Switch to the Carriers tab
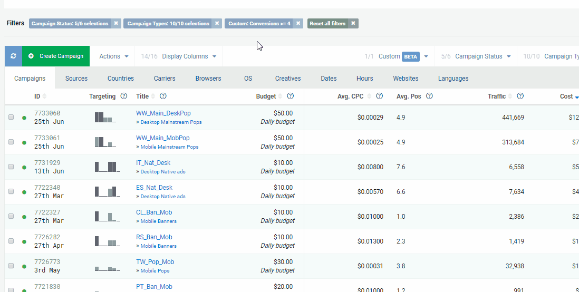This screenshot has height=292, width=579. (x=165, y=78)
